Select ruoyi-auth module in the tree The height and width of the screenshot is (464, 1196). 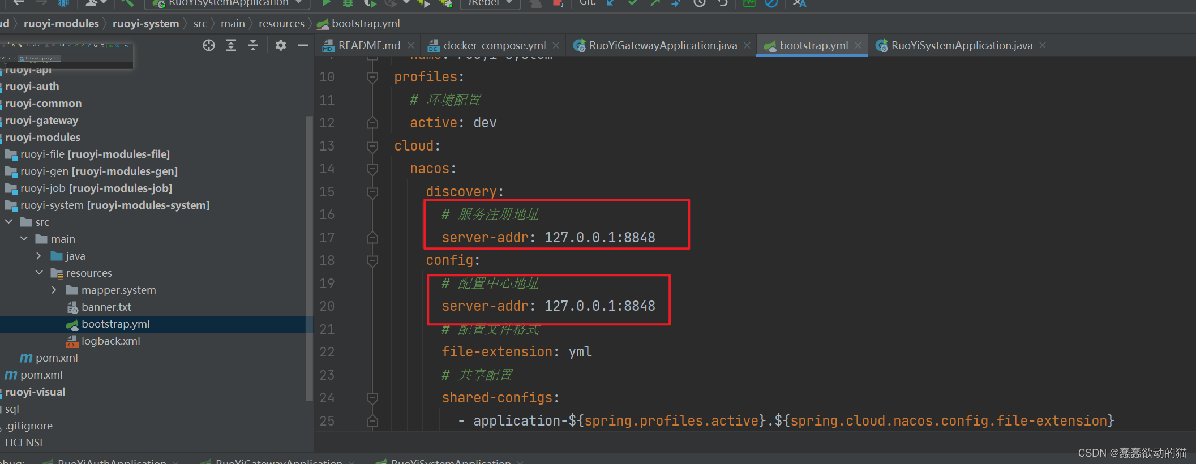32,86
